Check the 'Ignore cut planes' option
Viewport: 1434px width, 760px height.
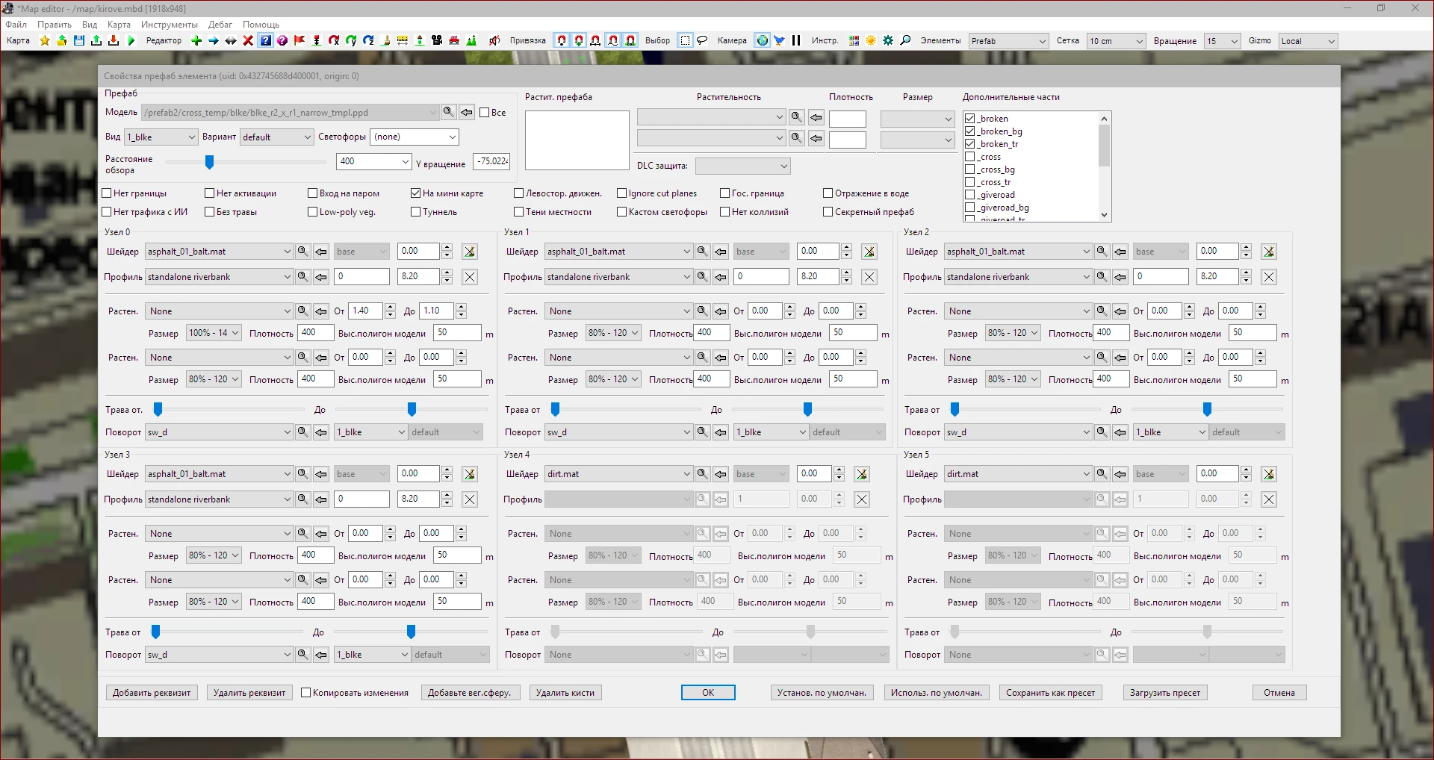click(621, 193)
